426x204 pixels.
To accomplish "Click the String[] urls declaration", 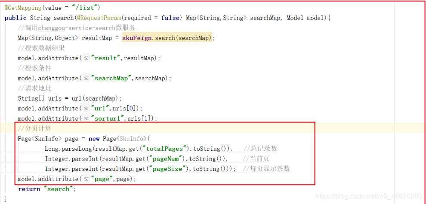I will 40,98.
